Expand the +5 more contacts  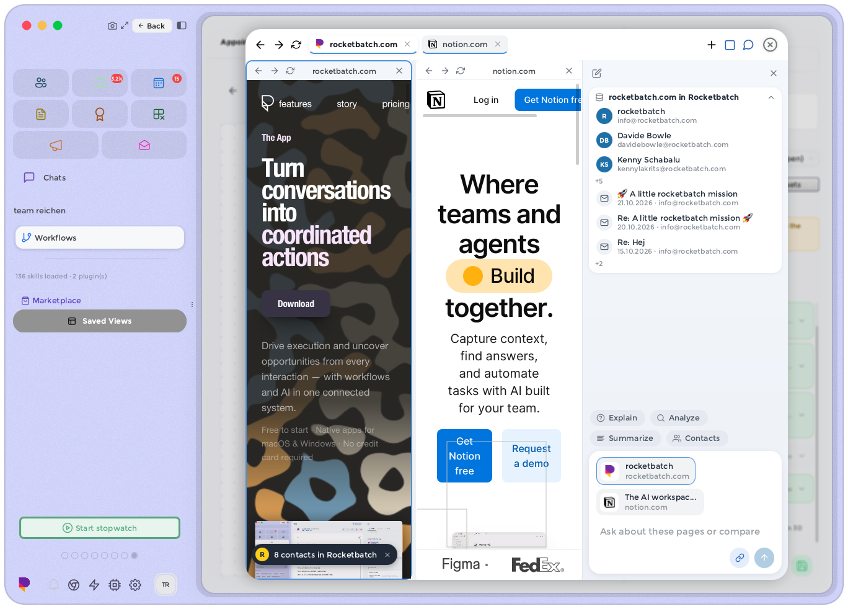[x=599, y=181]
